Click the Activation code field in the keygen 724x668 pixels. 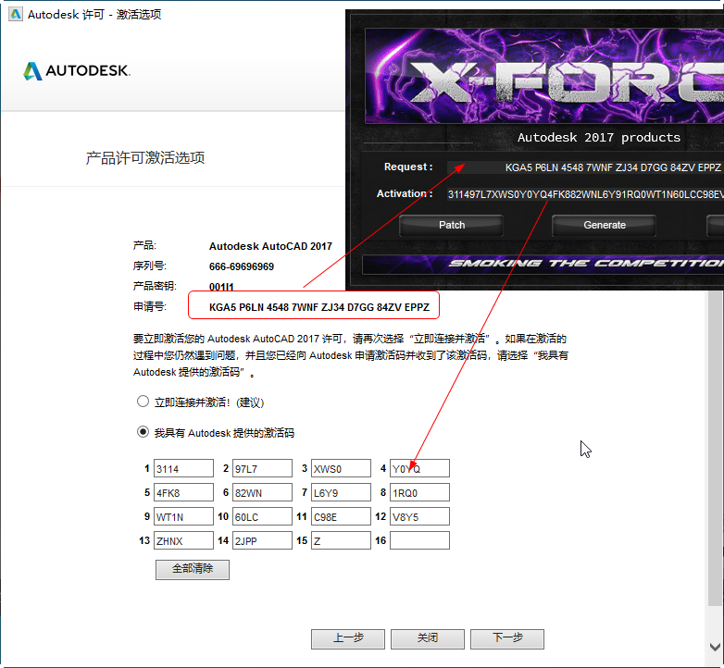585,194
